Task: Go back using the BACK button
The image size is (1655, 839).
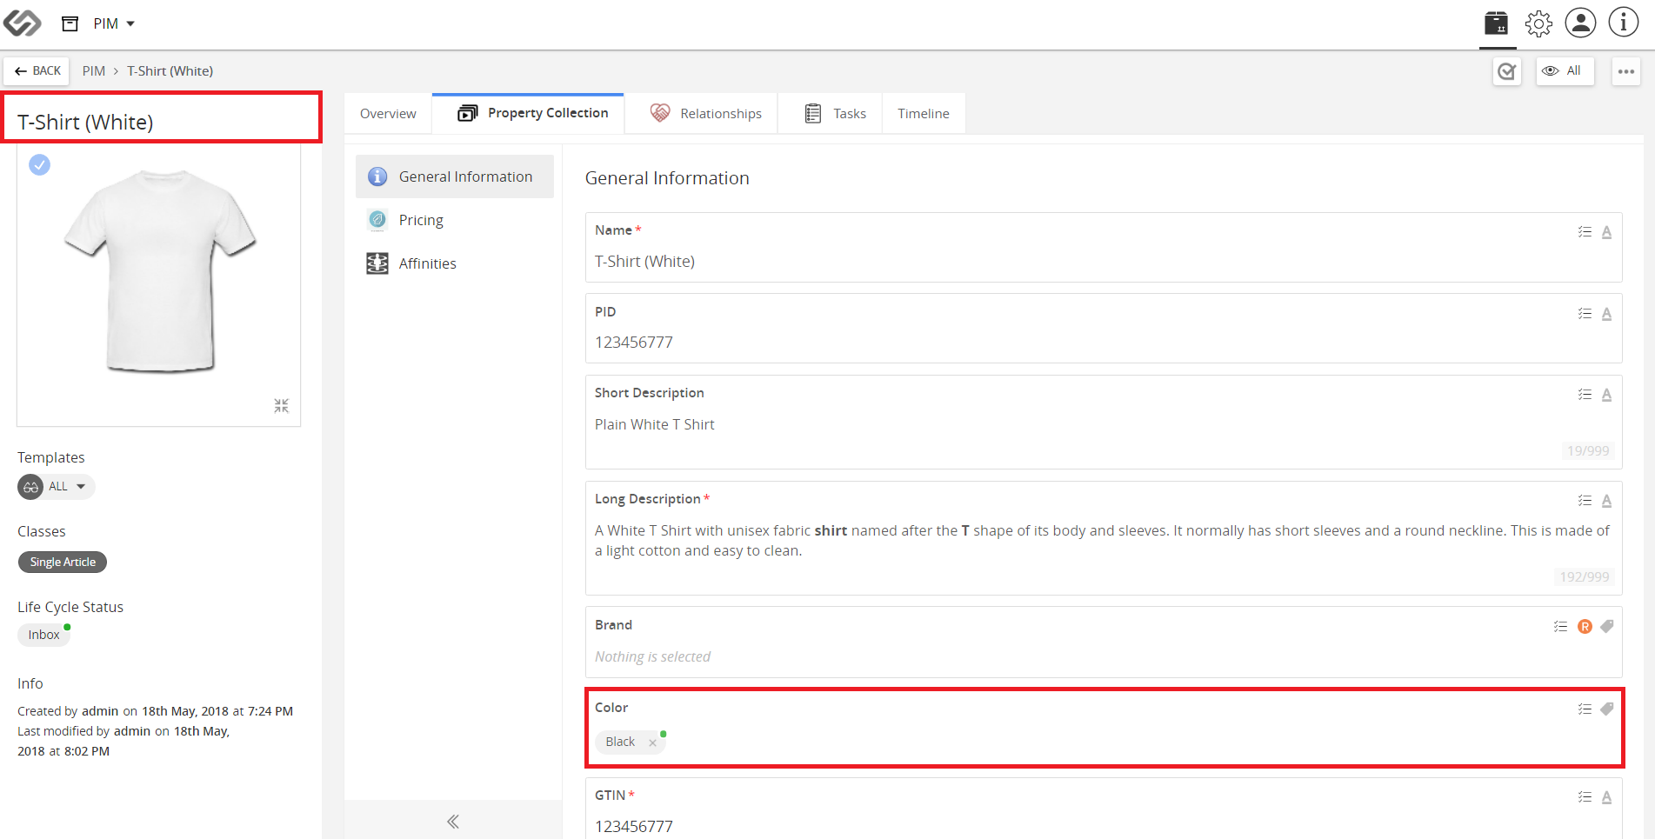Action: coord(37,71)
